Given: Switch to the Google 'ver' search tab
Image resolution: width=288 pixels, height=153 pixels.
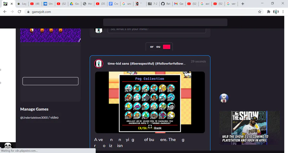Looking at the screenshot, I should [231, 4].
